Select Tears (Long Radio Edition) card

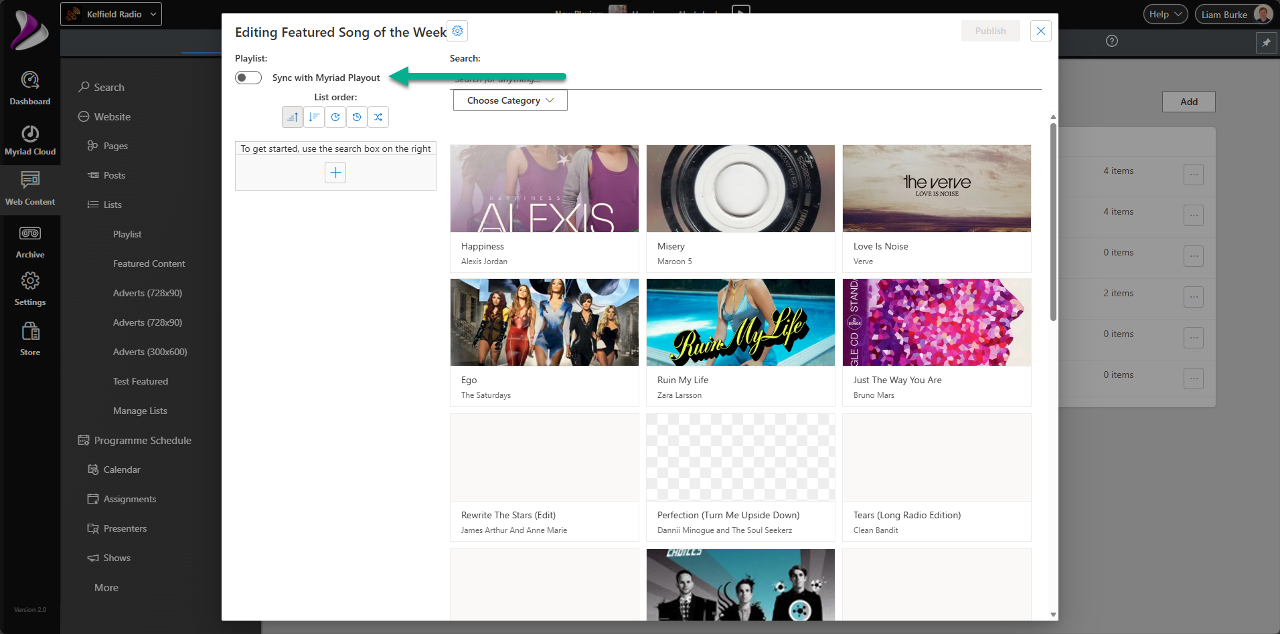[937, 477]
